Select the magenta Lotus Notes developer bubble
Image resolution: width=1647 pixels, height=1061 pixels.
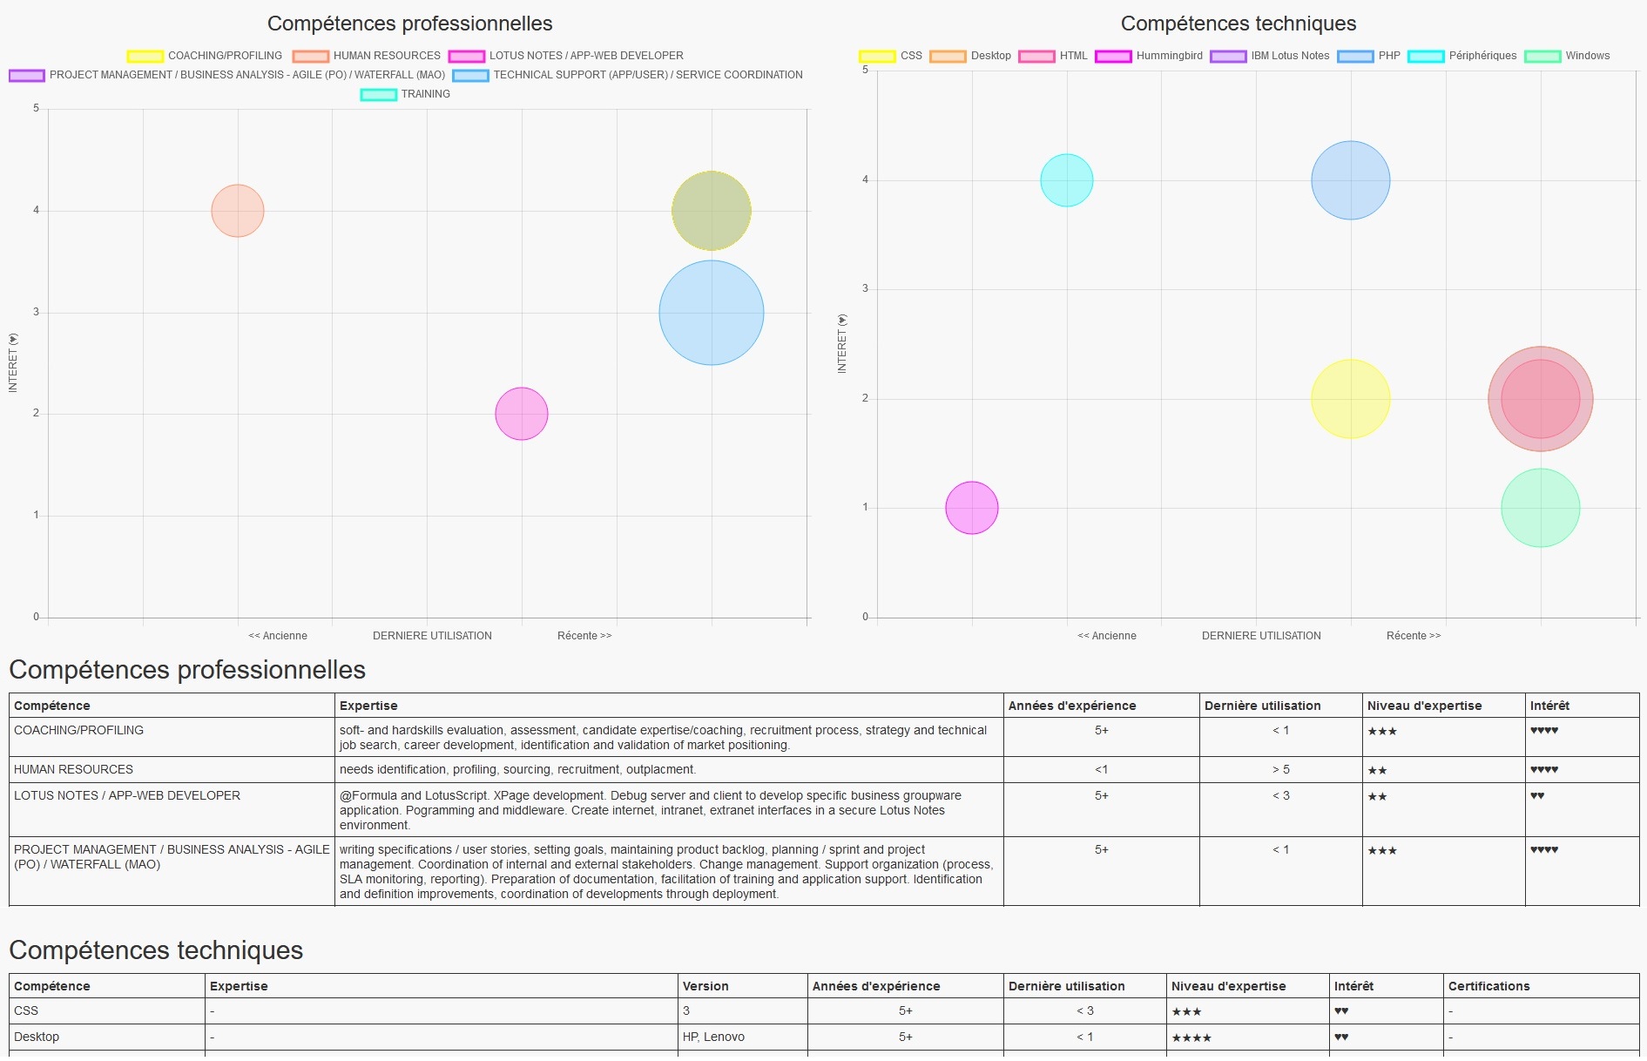522,414
